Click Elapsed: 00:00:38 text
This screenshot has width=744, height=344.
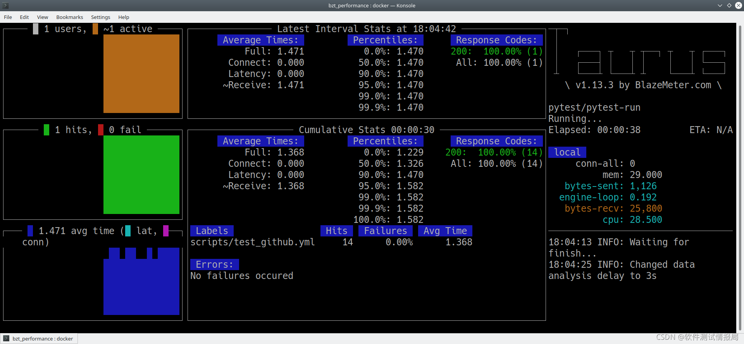point(594,130)
